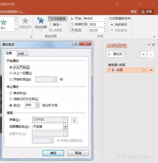The image size is (158, 163).
Task: Click Play From (播放自) button
Action: [x=115, y=54]
